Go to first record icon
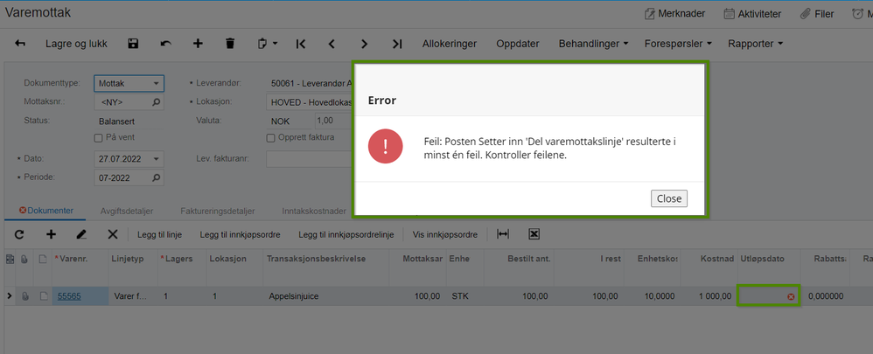This screenshot has width=873, height=354. point(301,44)
